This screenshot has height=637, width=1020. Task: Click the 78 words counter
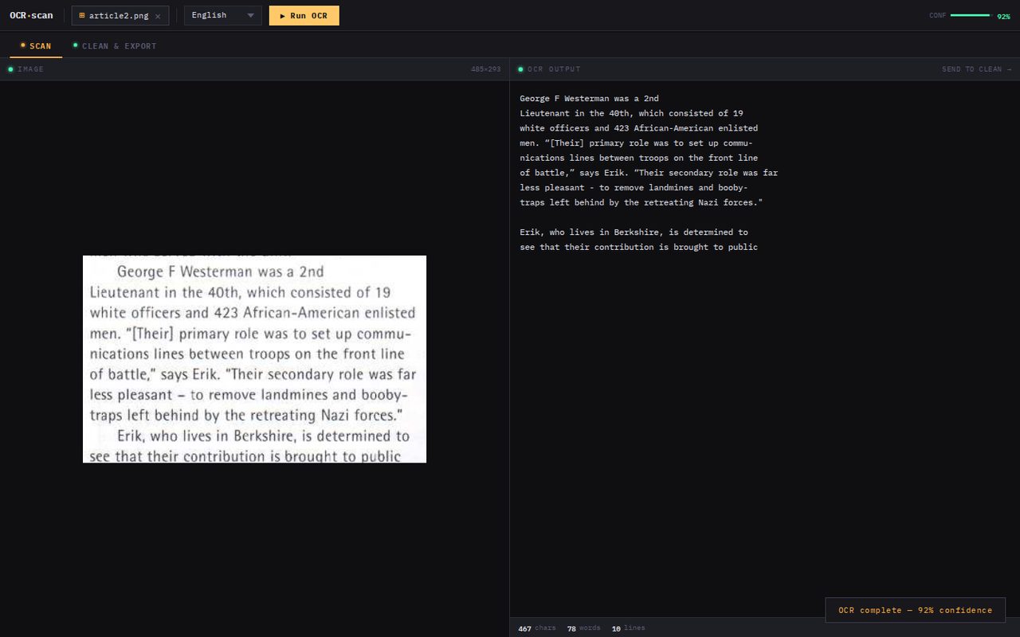click(x=583, y=628)
